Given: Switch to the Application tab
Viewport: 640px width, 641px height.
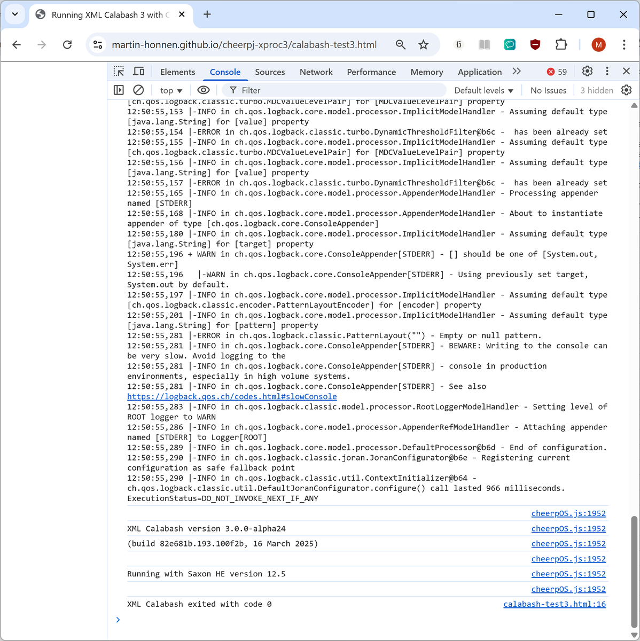Looking at the screenshot, I should (x=480, y=72).
